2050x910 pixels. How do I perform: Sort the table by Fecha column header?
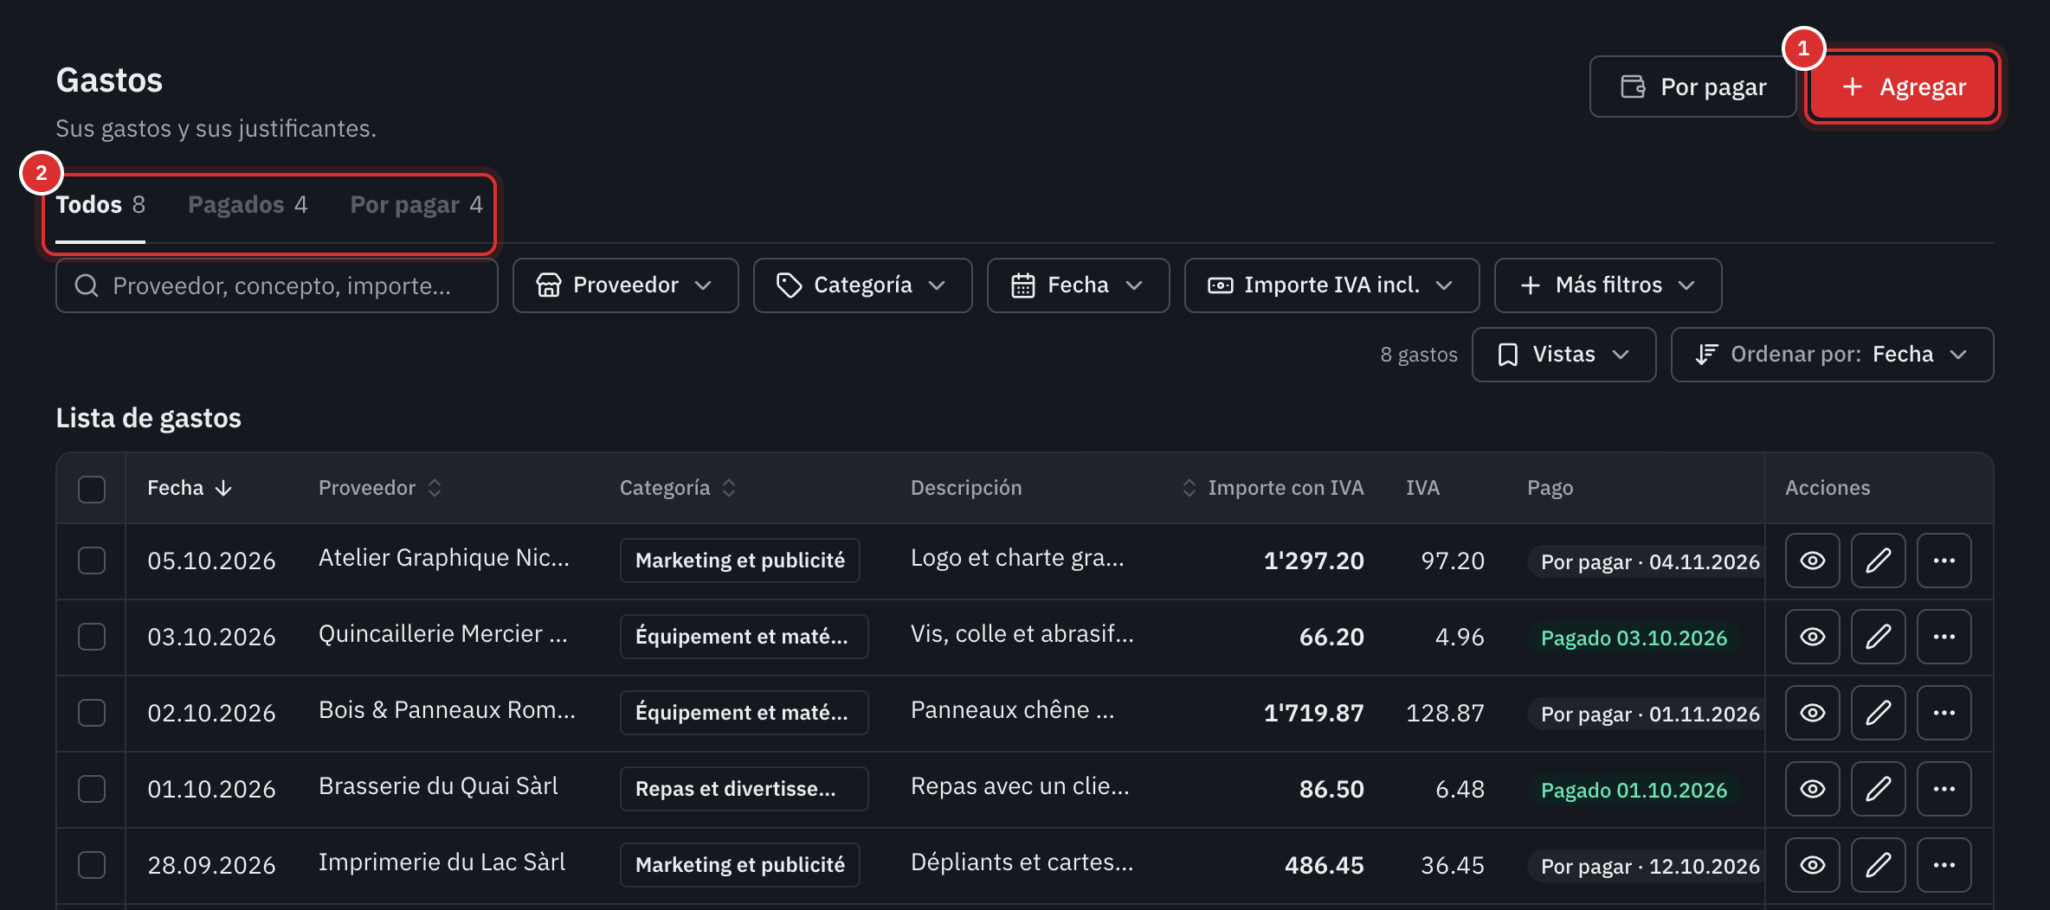coord(190,488)
